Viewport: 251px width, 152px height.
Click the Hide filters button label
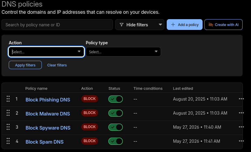pyautogui.click(x=137, y=25)
